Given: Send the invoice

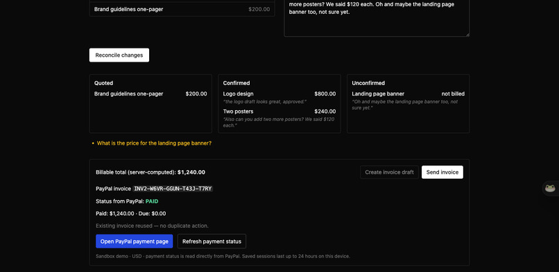Looking at the screenshot, I should click(x=442, y=172).
